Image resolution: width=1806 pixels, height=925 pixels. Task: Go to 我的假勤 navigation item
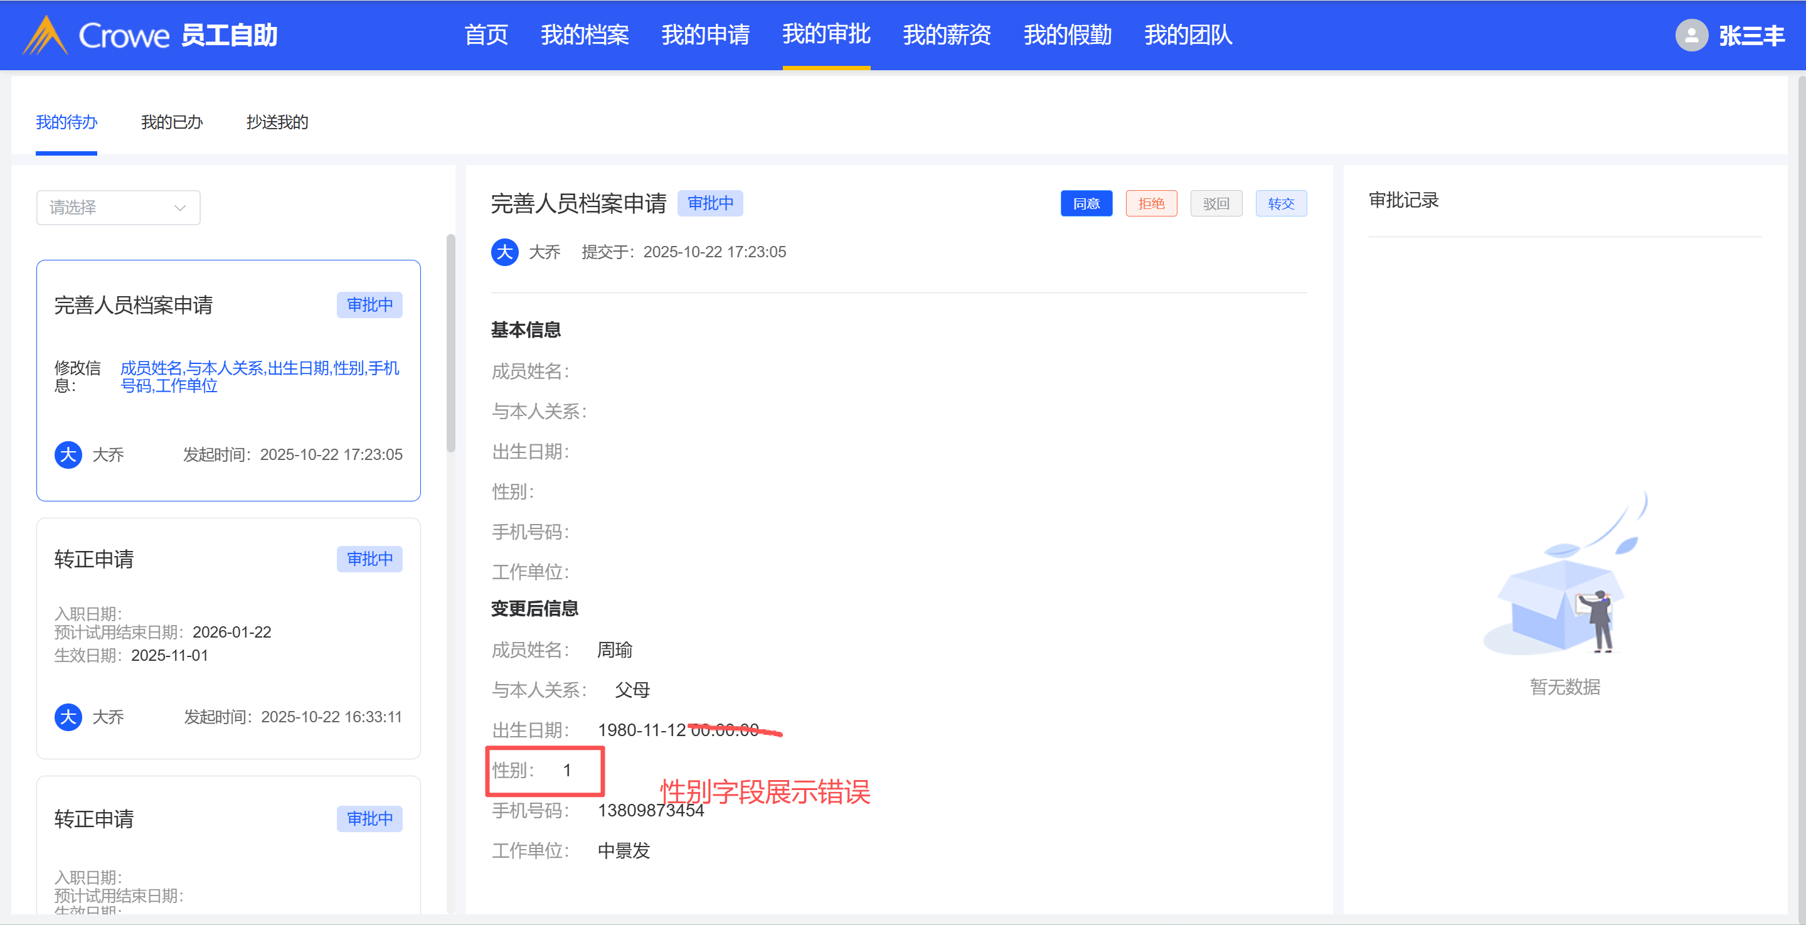click(1067, 35)
